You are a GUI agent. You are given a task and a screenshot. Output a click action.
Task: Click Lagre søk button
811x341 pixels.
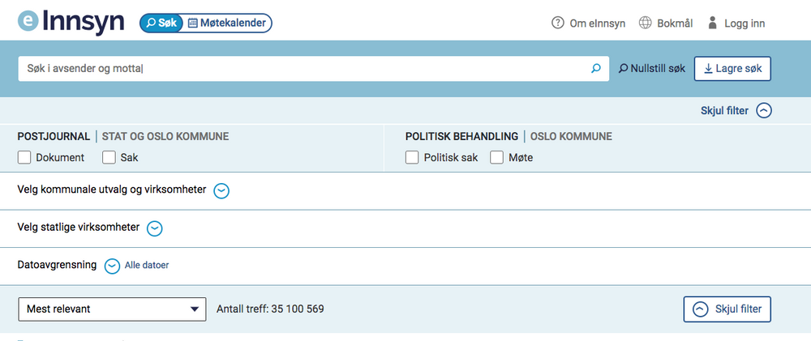coord(732,69)
